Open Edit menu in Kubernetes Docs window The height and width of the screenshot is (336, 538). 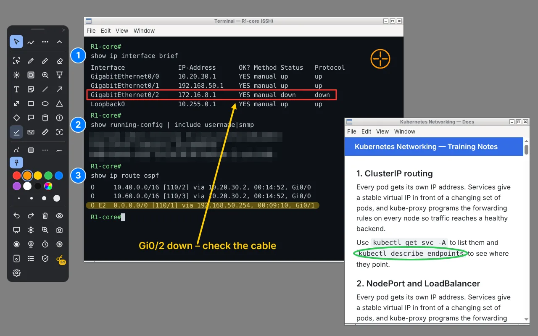pos(367,131)
